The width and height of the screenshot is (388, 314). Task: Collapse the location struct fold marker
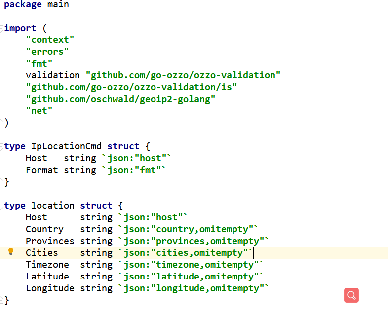point(2,206)
